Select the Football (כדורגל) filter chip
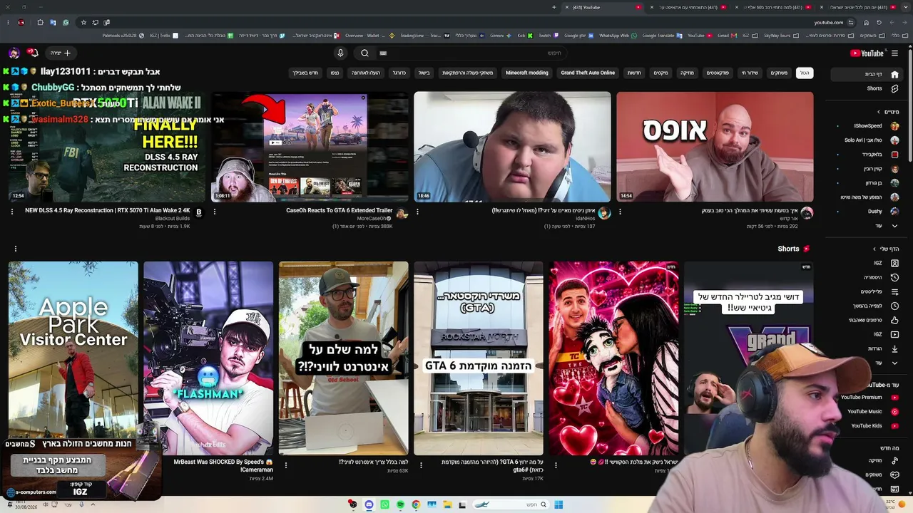Screen dimensions: 913x513 click(x=399, y=73)
